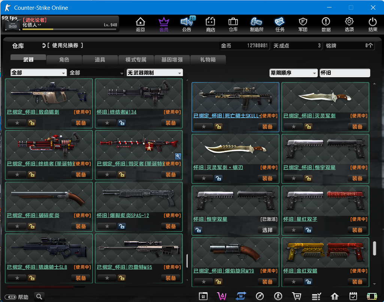Viewport: 384px width, 302px height.
Task: Open the 任务 missions icon
Action: 280,24
